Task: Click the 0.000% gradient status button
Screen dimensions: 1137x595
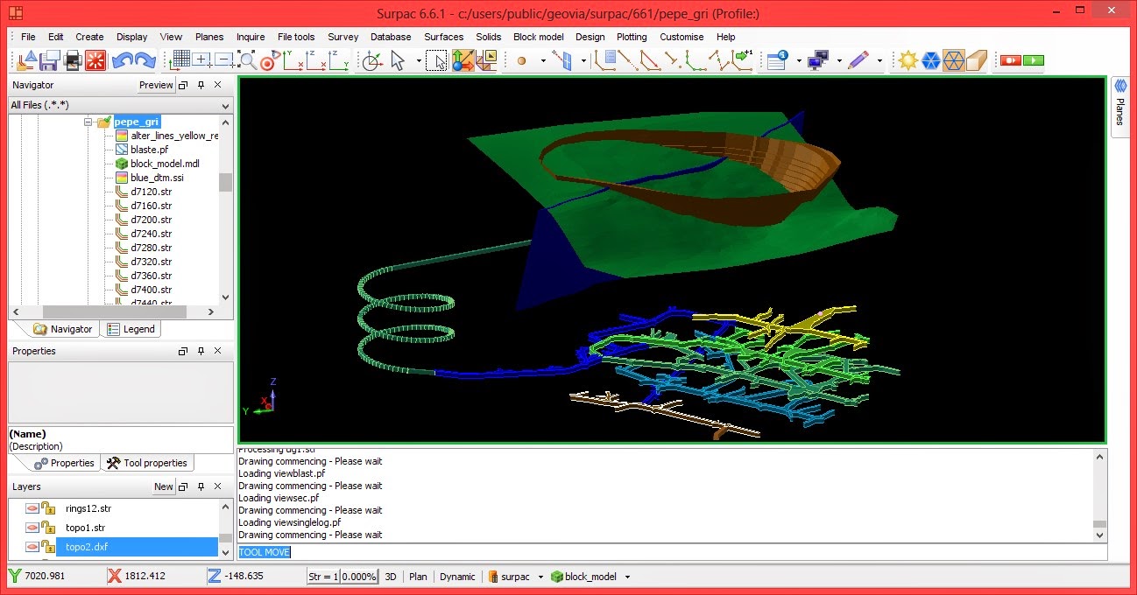Action: 359,577
